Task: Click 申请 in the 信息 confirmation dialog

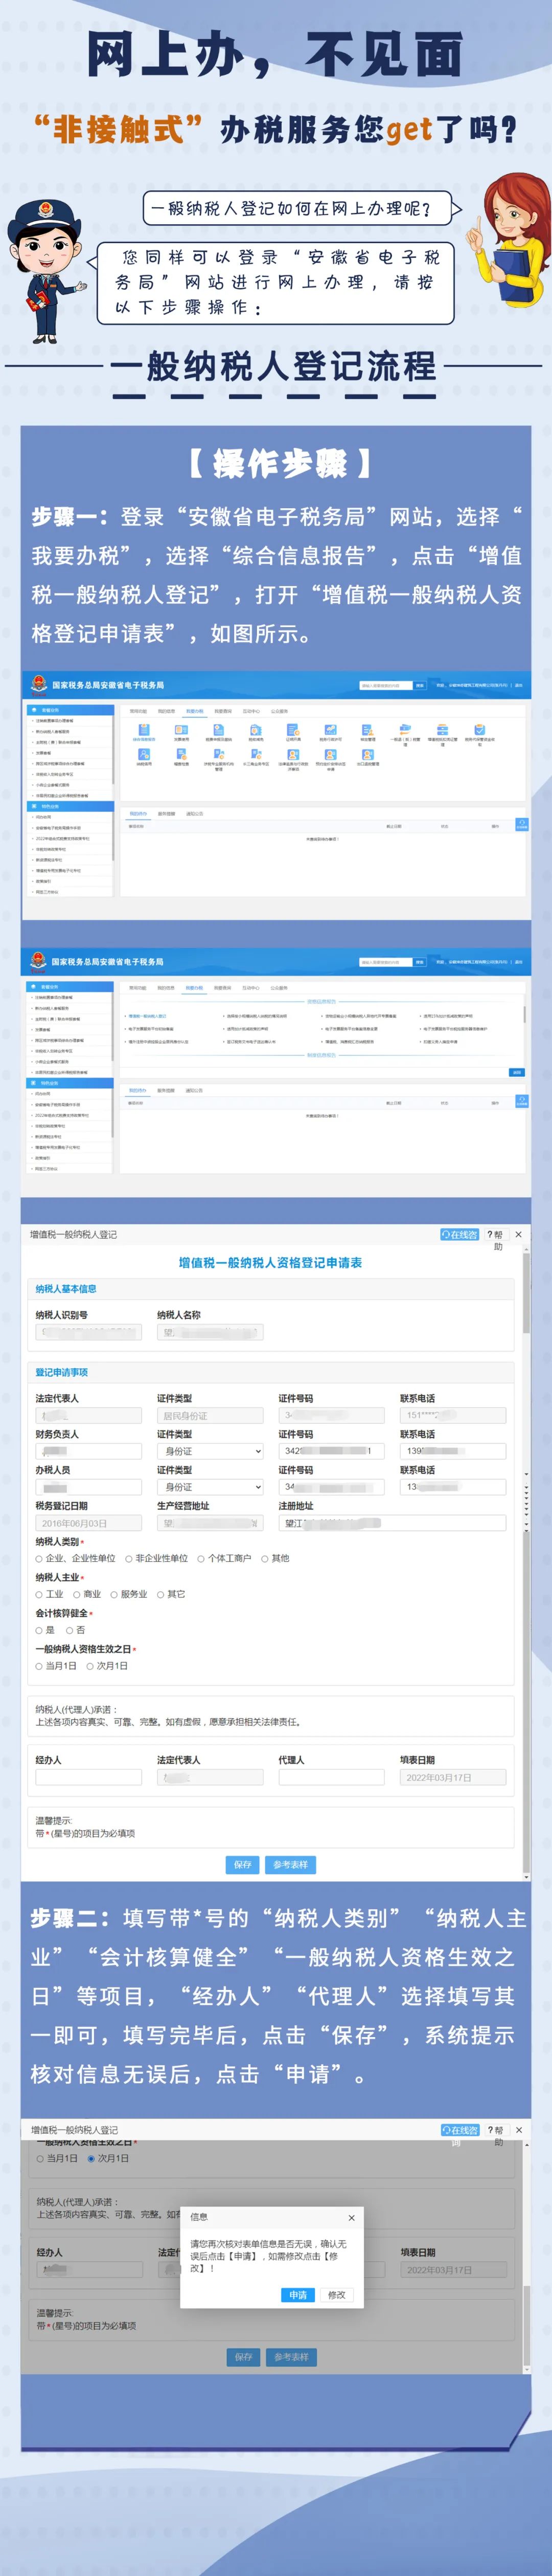Action: tap(298, 2295)
